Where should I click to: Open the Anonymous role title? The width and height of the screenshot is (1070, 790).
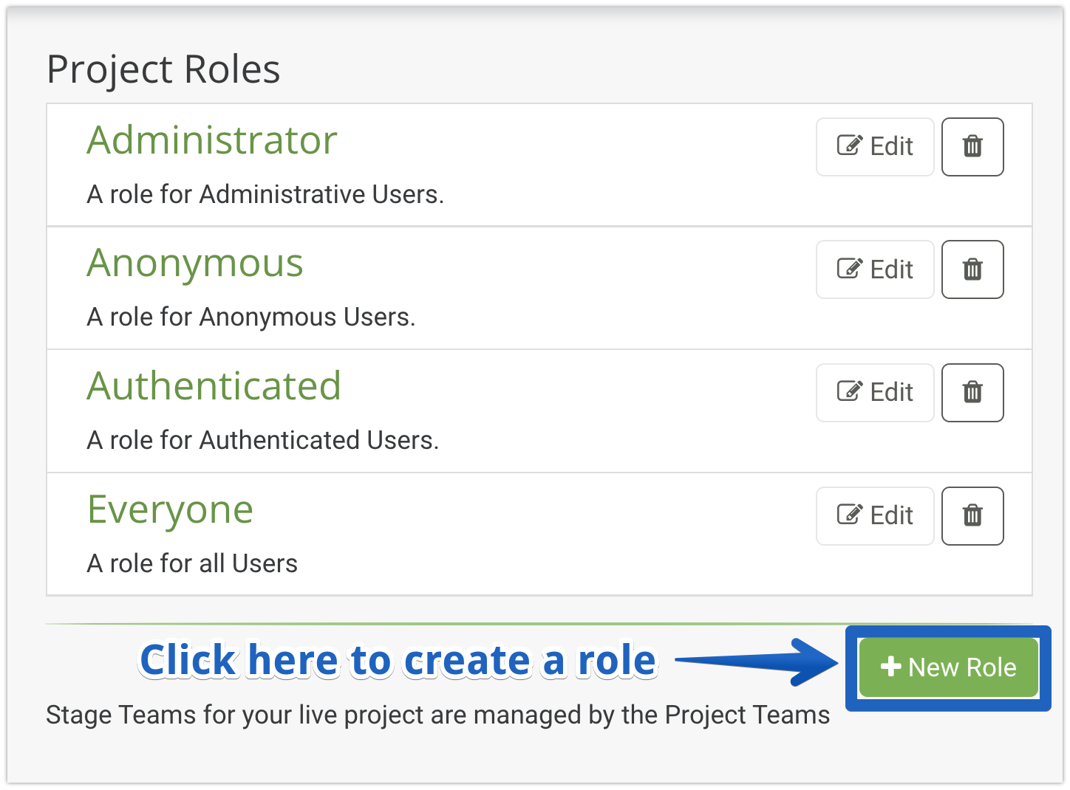tap(195, 264)
